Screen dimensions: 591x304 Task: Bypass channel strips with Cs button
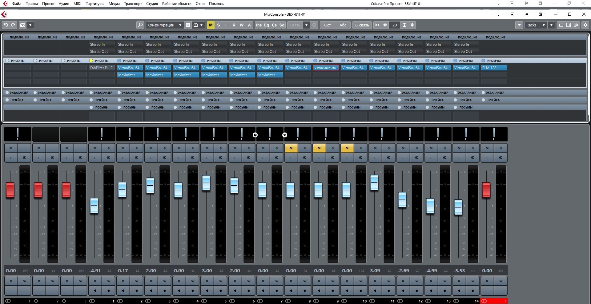[274, 25]
